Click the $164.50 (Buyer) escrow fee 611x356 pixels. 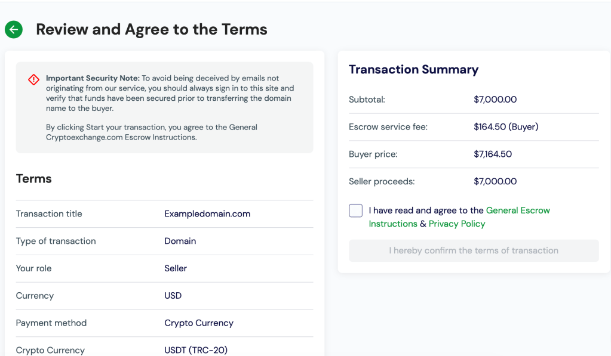click(x=505, y=126)
